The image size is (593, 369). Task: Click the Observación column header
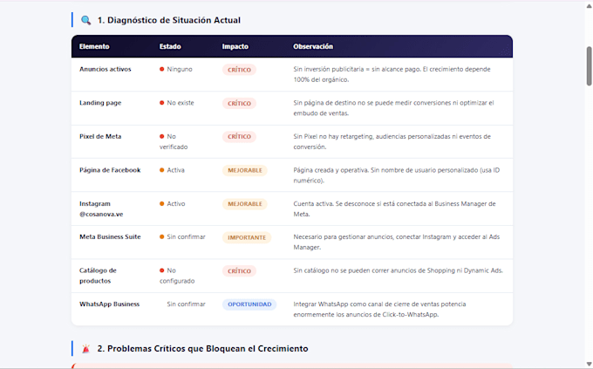313,46
